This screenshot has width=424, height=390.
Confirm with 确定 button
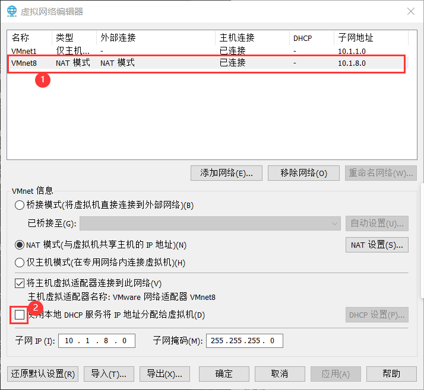tap(224, 374)
